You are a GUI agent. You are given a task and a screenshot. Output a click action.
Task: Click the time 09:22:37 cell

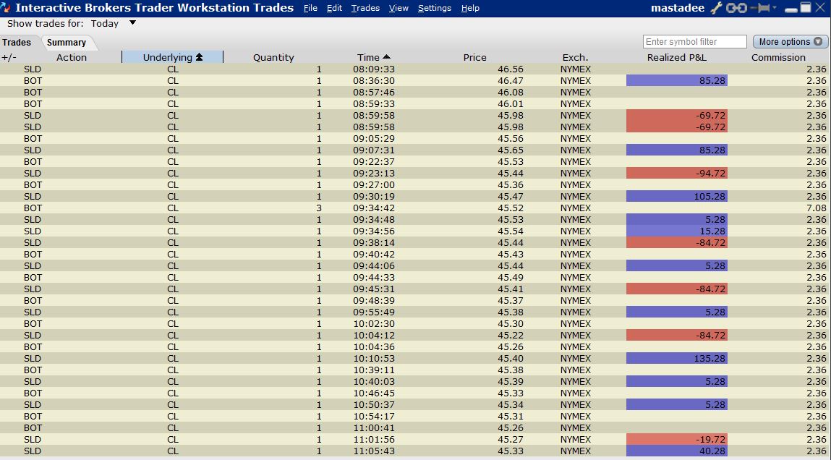point(374,161)
